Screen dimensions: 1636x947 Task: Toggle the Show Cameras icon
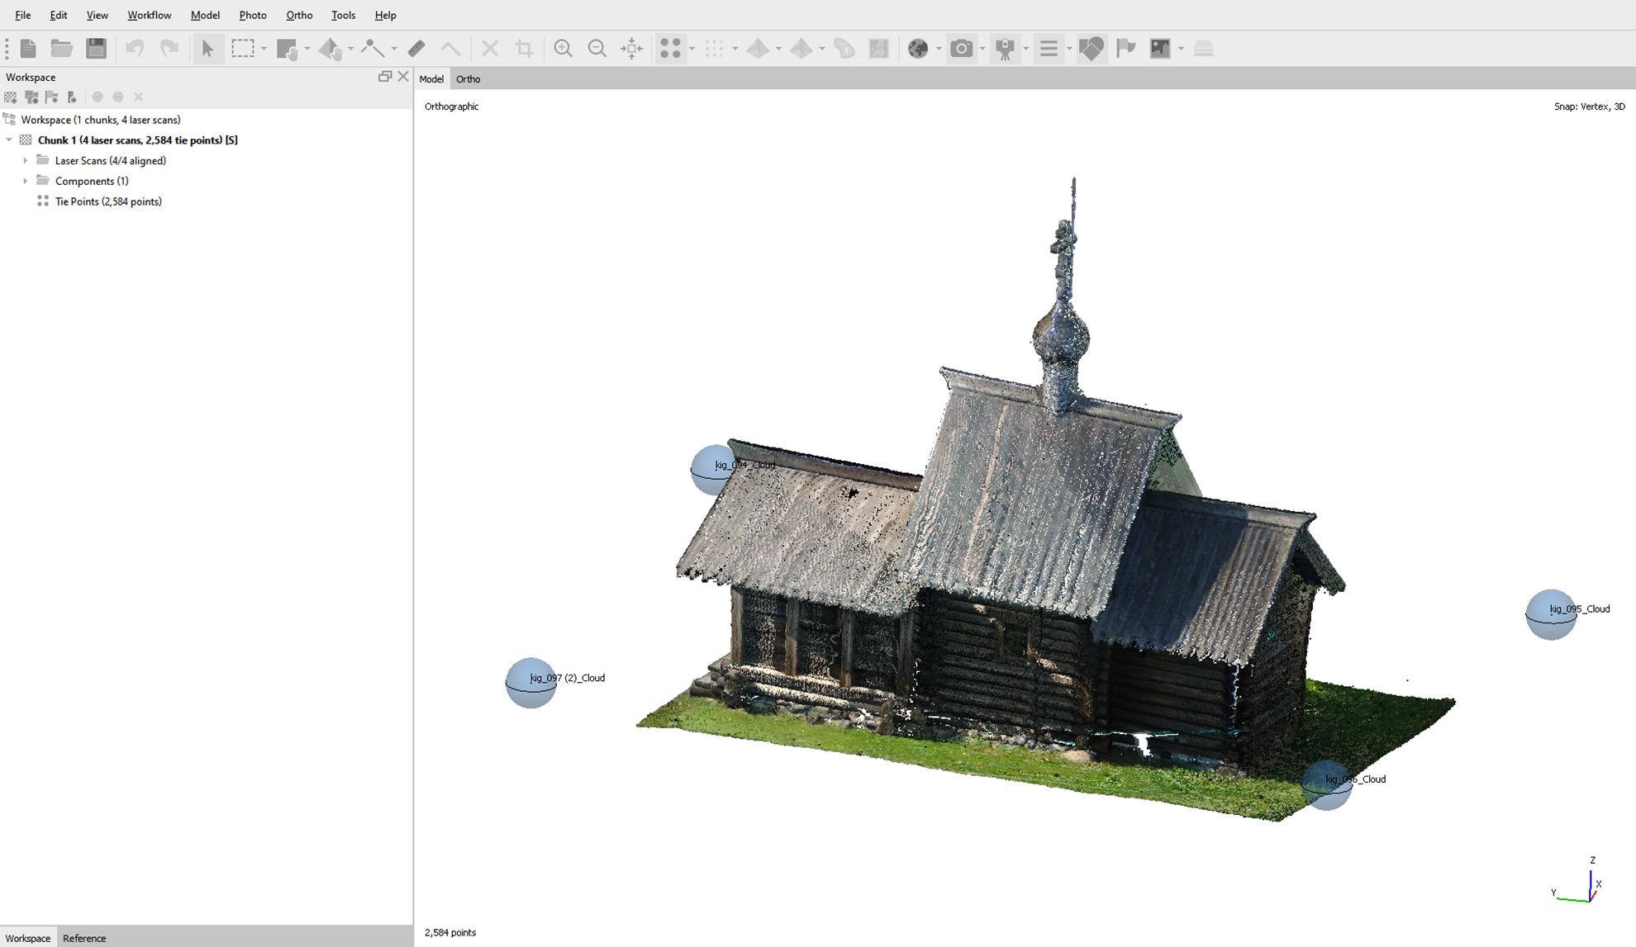coord(961,49)
